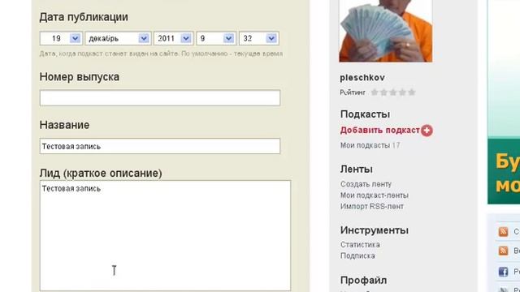Click the publication date hint text
520x292 pixels.
pos(161,54)
